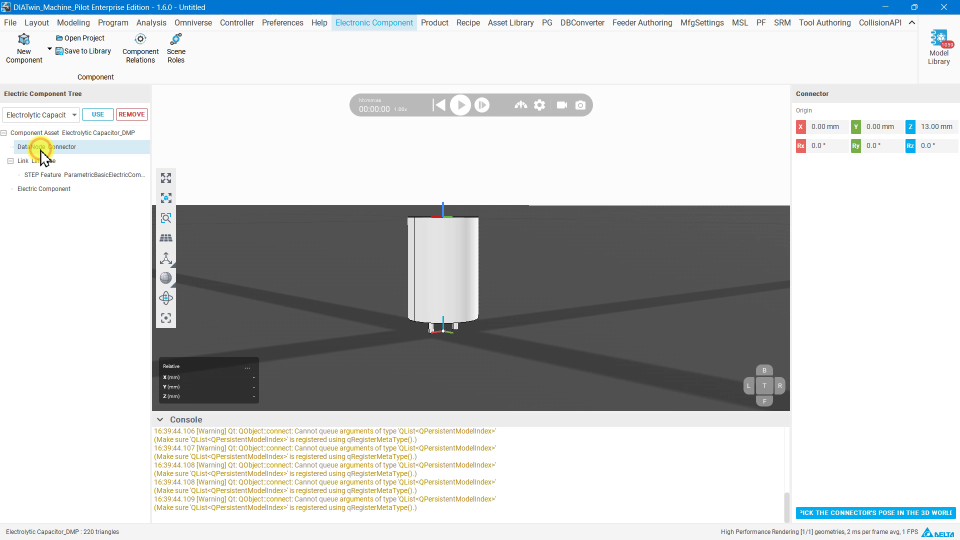The image size is (960, 540).
Task: Open the Recipe tab
Action: 468,22
